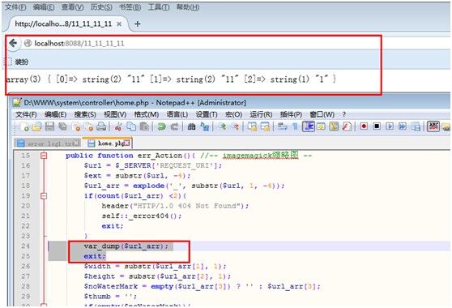Click the localhost:8088 address bar
Screen dimensions: 452x308
[202, 43]
